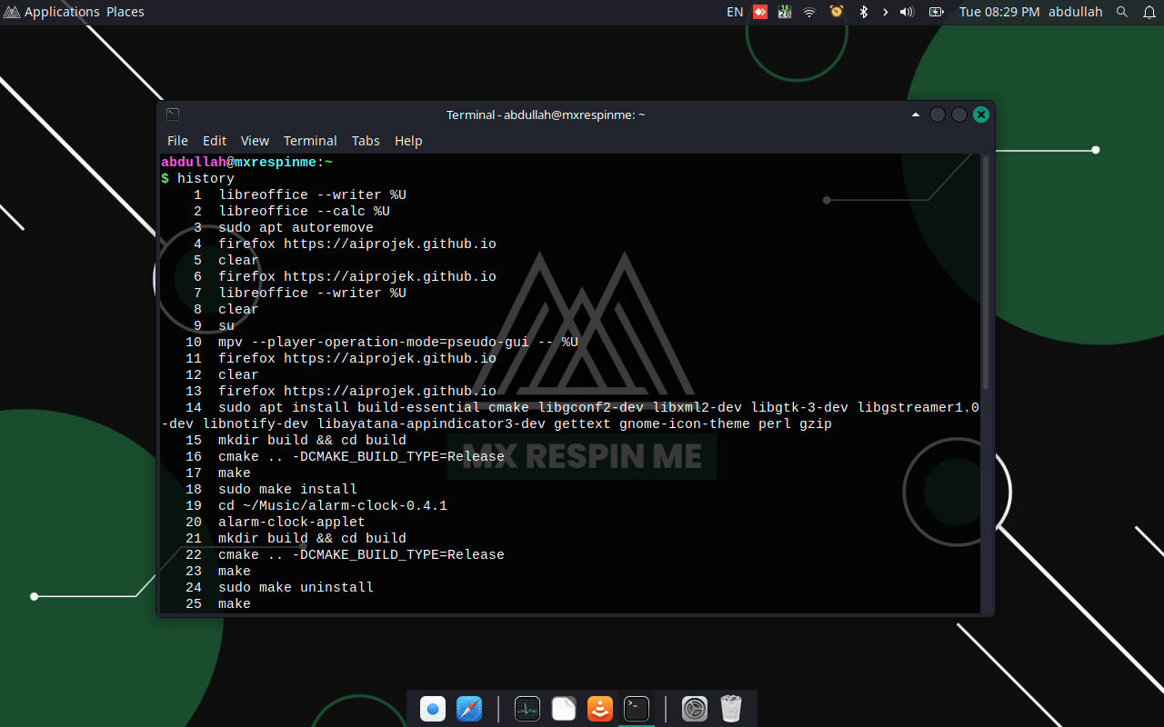Open the Help menu in Terminal
Screen dimensions: 1164x727
click(408, 141)
